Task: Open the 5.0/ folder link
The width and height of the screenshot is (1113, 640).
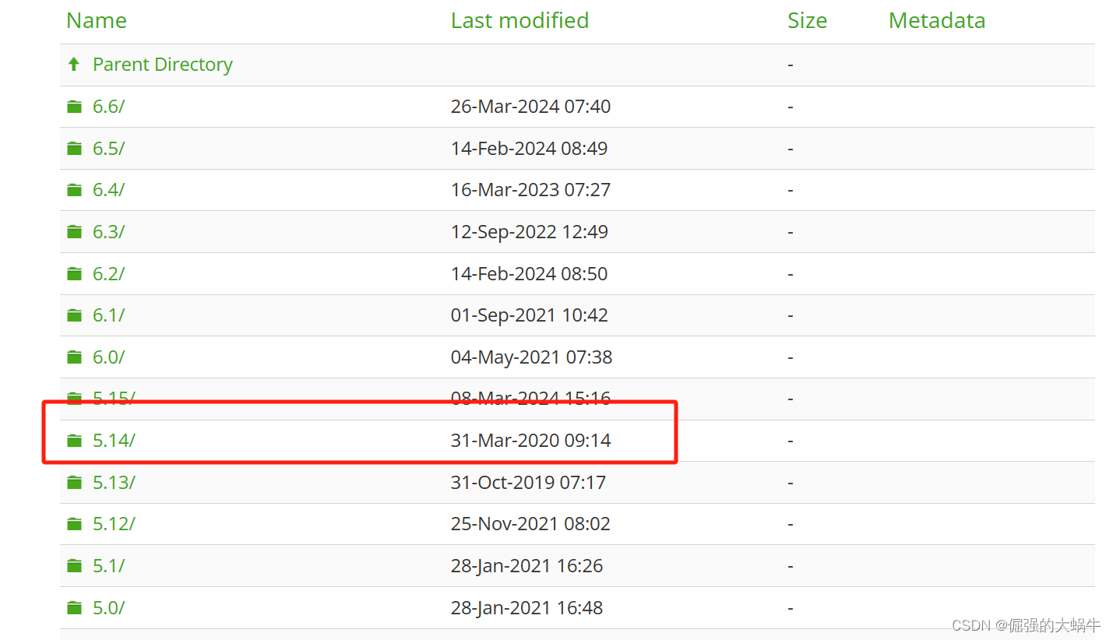Action: 108,608
